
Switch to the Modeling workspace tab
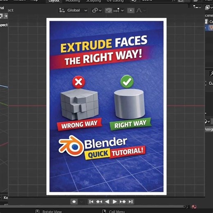tap(73, 1)
